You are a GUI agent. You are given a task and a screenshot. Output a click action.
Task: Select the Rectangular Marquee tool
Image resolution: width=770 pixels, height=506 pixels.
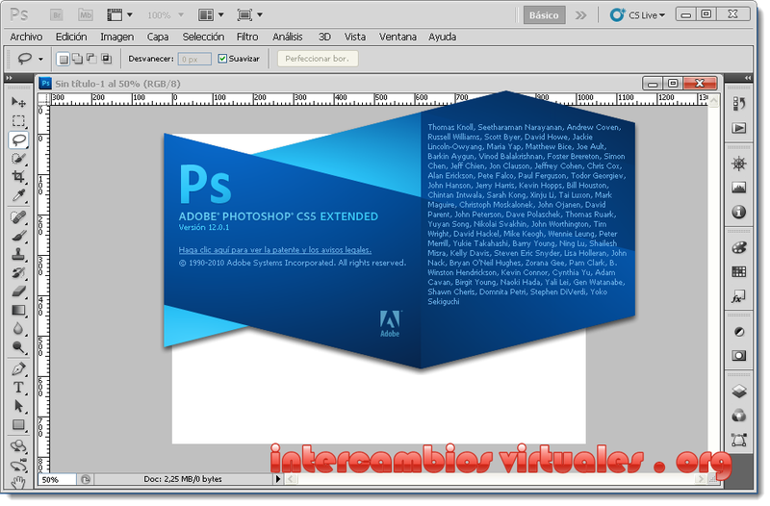(x=18, y=121)
